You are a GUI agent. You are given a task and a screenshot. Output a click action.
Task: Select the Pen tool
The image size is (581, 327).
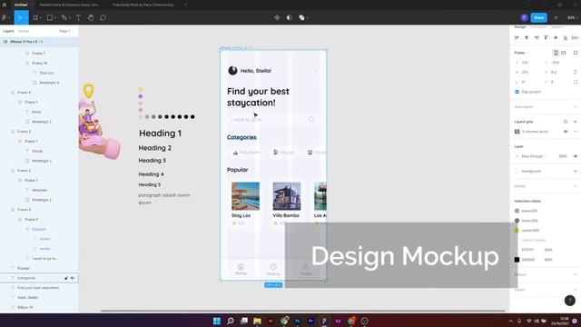click(64, 18)
